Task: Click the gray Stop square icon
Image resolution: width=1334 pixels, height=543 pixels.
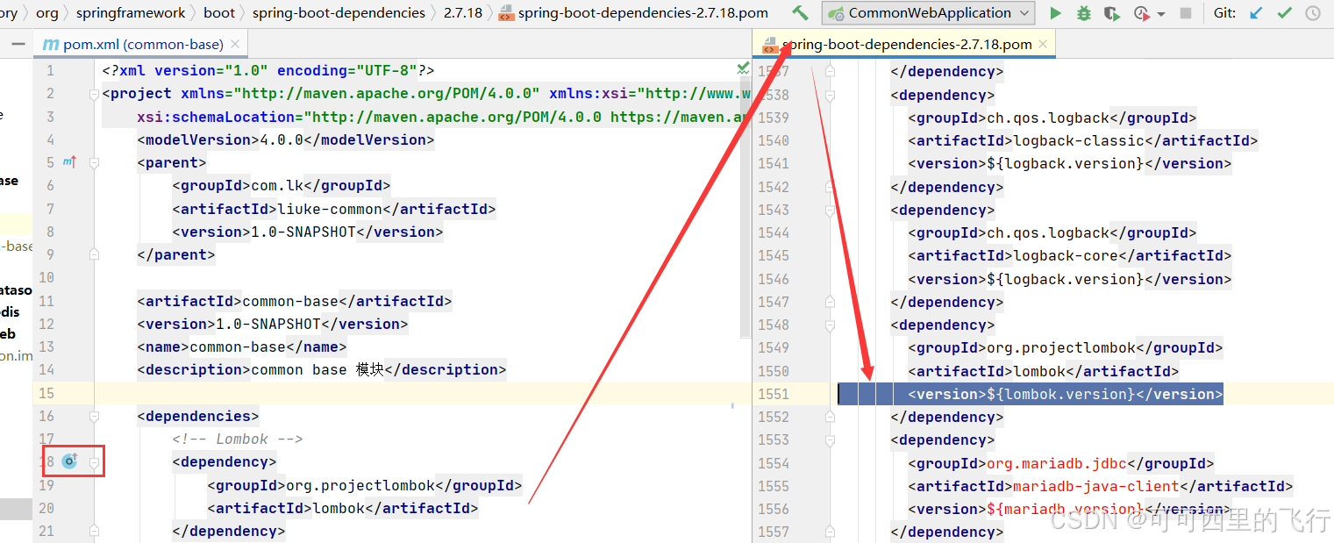Action: click(x=1186, y=13)
